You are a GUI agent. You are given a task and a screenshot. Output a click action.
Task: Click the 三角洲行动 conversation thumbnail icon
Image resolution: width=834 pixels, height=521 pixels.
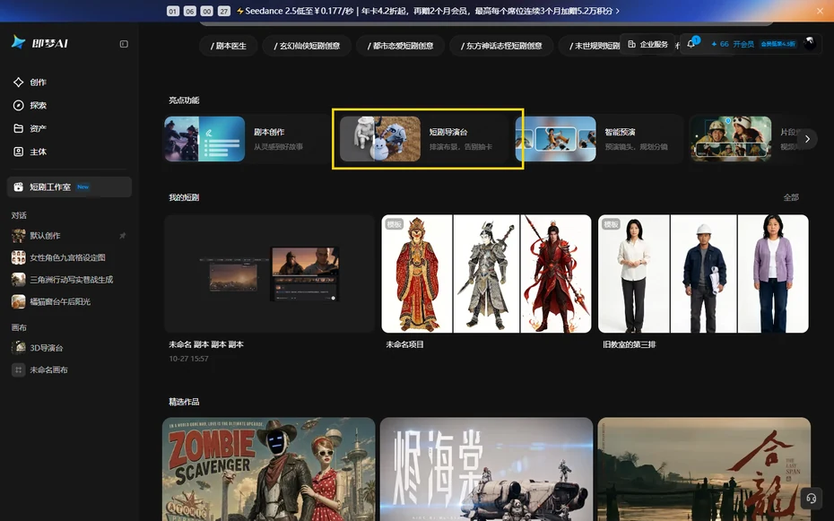(19, 280)
